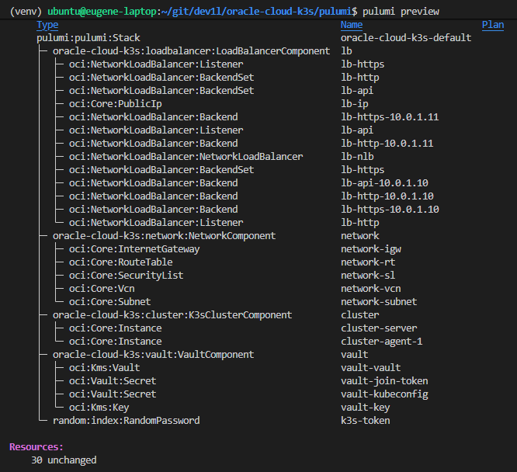This screenshot has height=472, width=517.
Task: Click the 'pulumi preview' command text
Action: 401,12
